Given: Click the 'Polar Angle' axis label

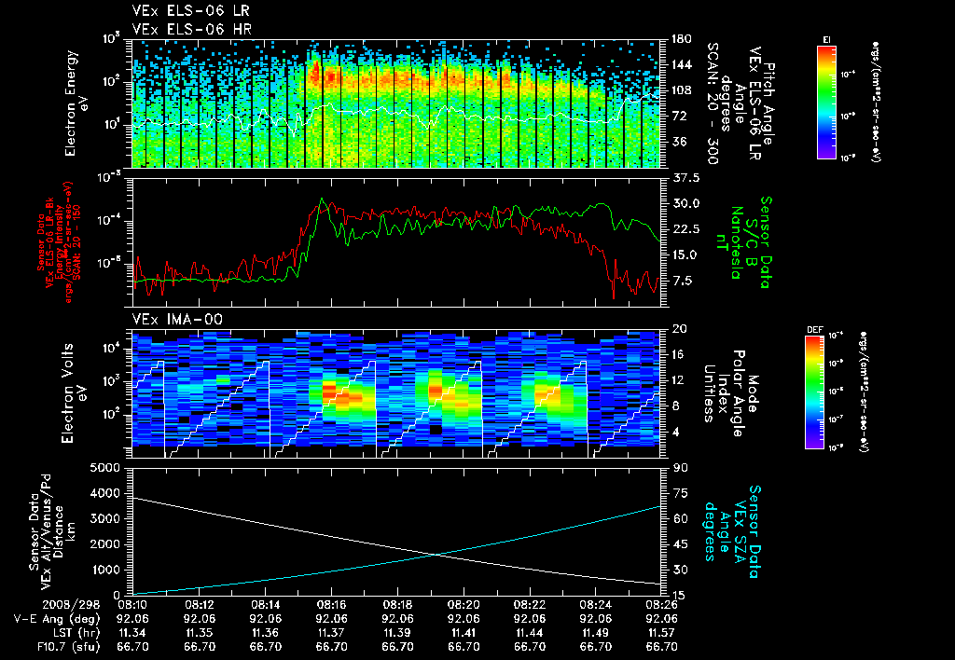Looking at the screenshot, I should tap(739, 392).
